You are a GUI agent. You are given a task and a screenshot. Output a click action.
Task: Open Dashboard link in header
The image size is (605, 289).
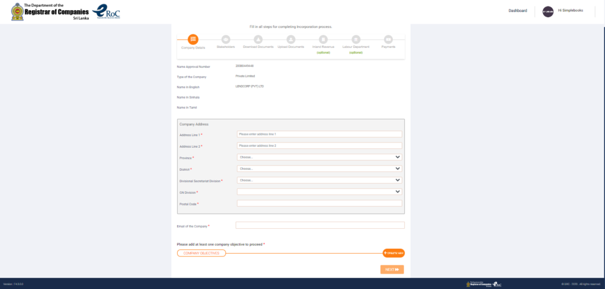click(518, 11)
